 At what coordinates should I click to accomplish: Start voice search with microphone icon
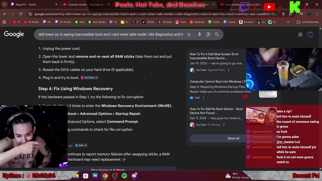click(x=199, y=34)
